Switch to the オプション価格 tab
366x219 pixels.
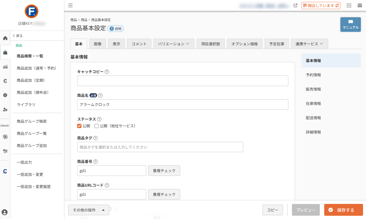[245, 44]
